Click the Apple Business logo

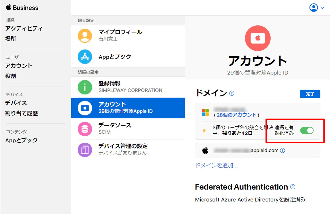click(22, 8)
